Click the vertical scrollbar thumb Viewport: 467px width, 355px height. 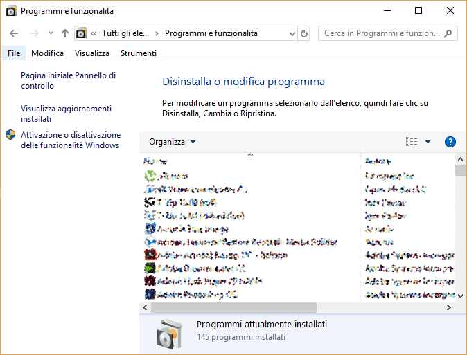(x=460, y=170)
